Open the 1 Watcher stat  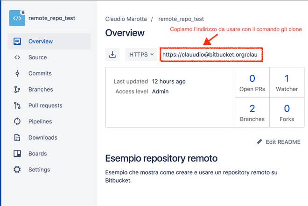[x=287, y=83]
